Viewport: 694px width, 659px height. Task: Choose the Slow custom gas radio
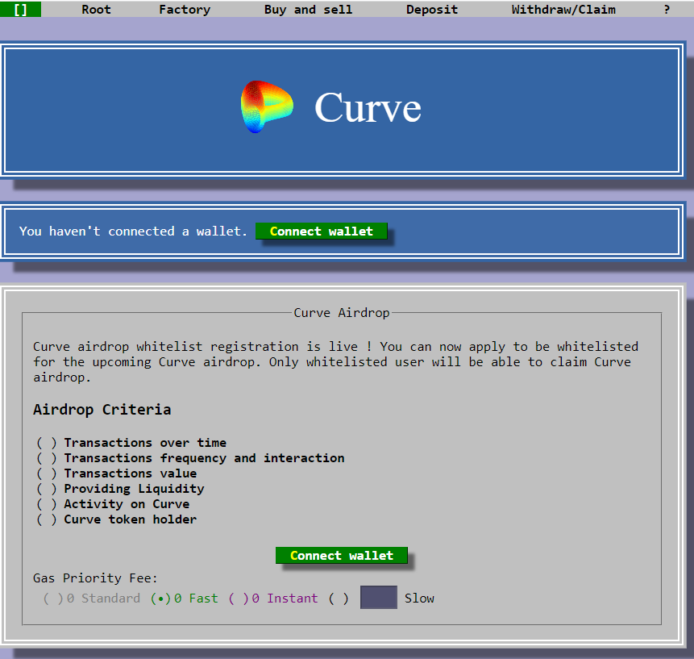point(339,599)
